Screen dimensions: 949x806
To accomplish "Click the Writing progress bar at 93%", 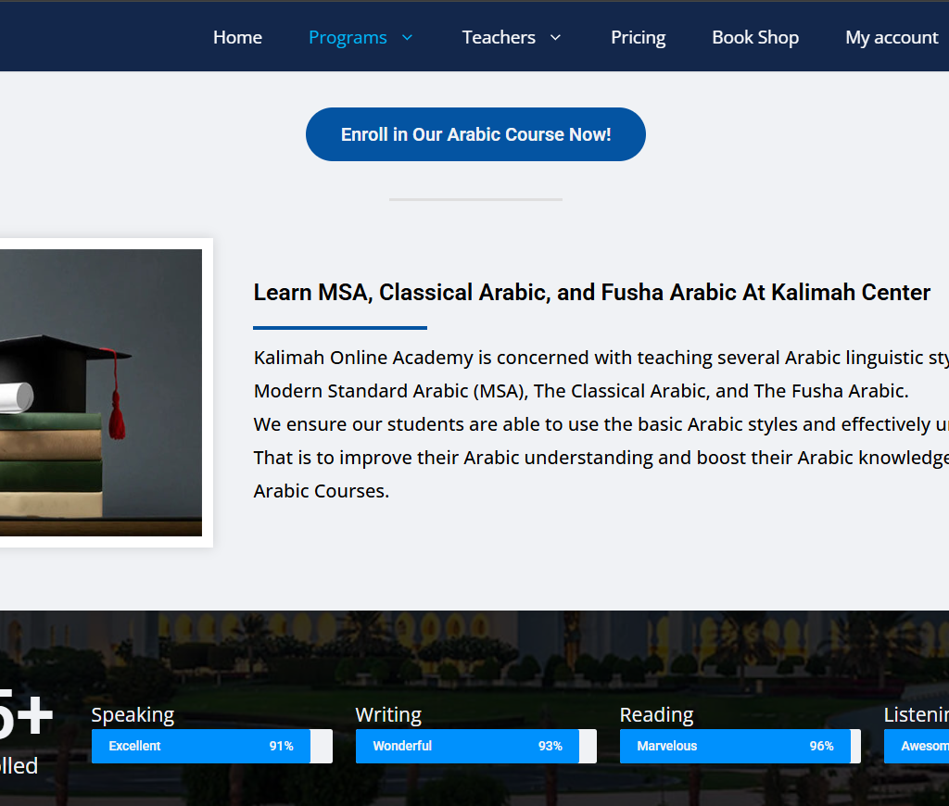I will click(475, 746).
